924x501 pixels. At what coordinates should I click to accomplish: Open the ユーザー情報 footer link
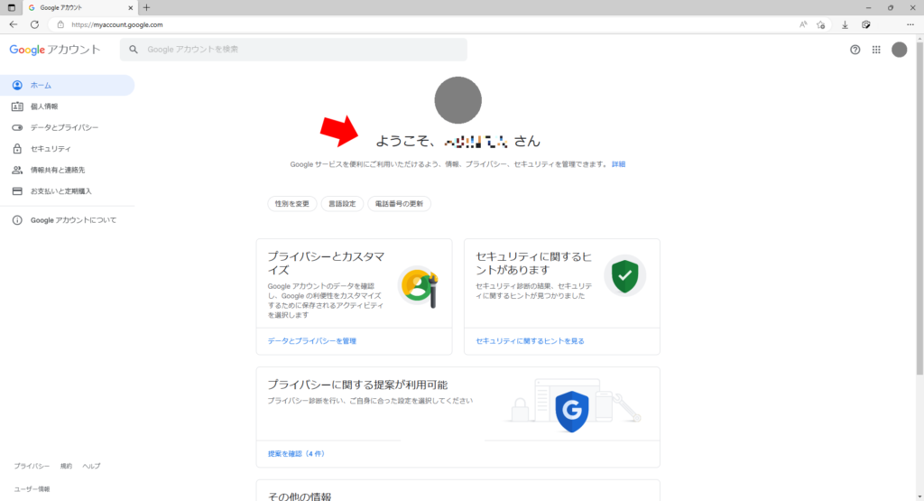(x=32, y=489)
